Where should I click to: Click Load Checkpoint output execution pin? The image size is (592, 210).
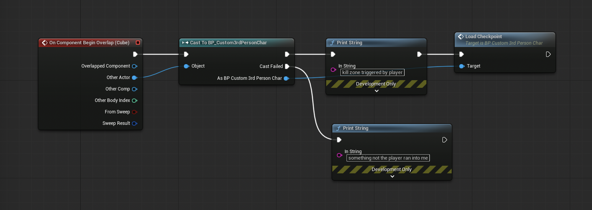(x=548, y=54)
